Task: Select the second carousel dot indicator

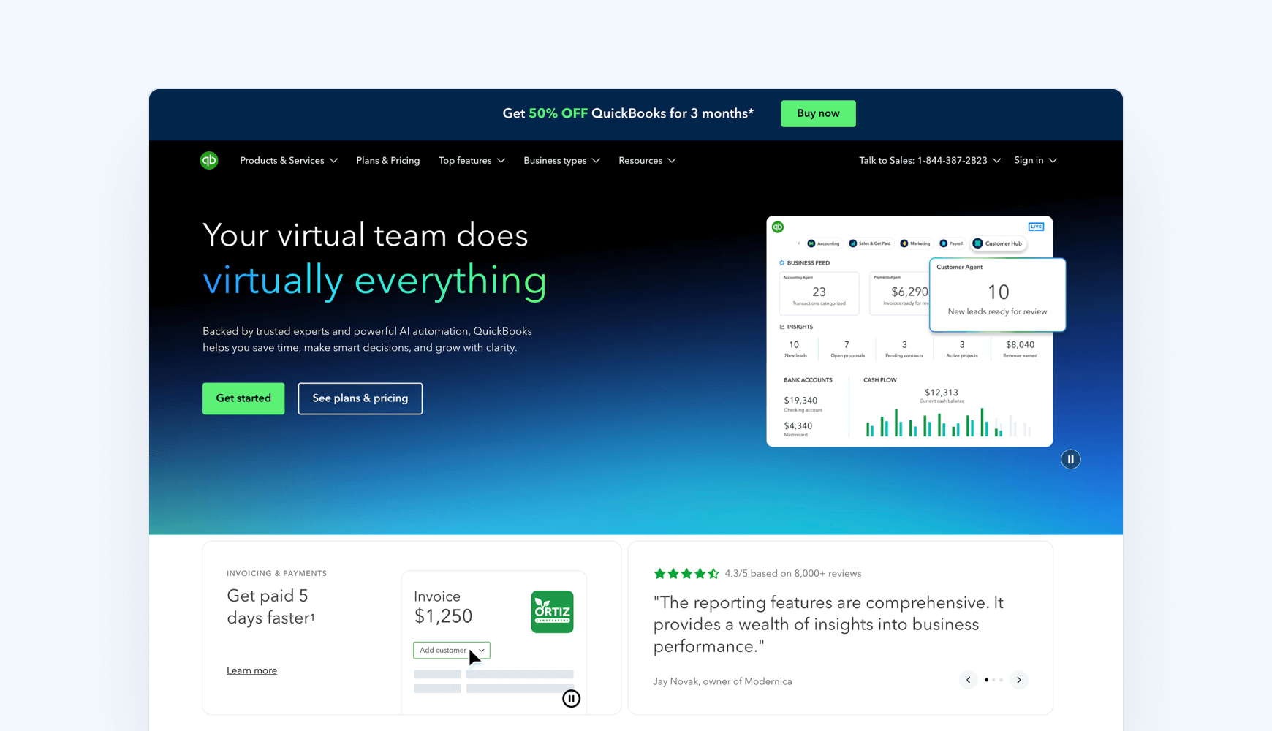Action: click(994, 680)
